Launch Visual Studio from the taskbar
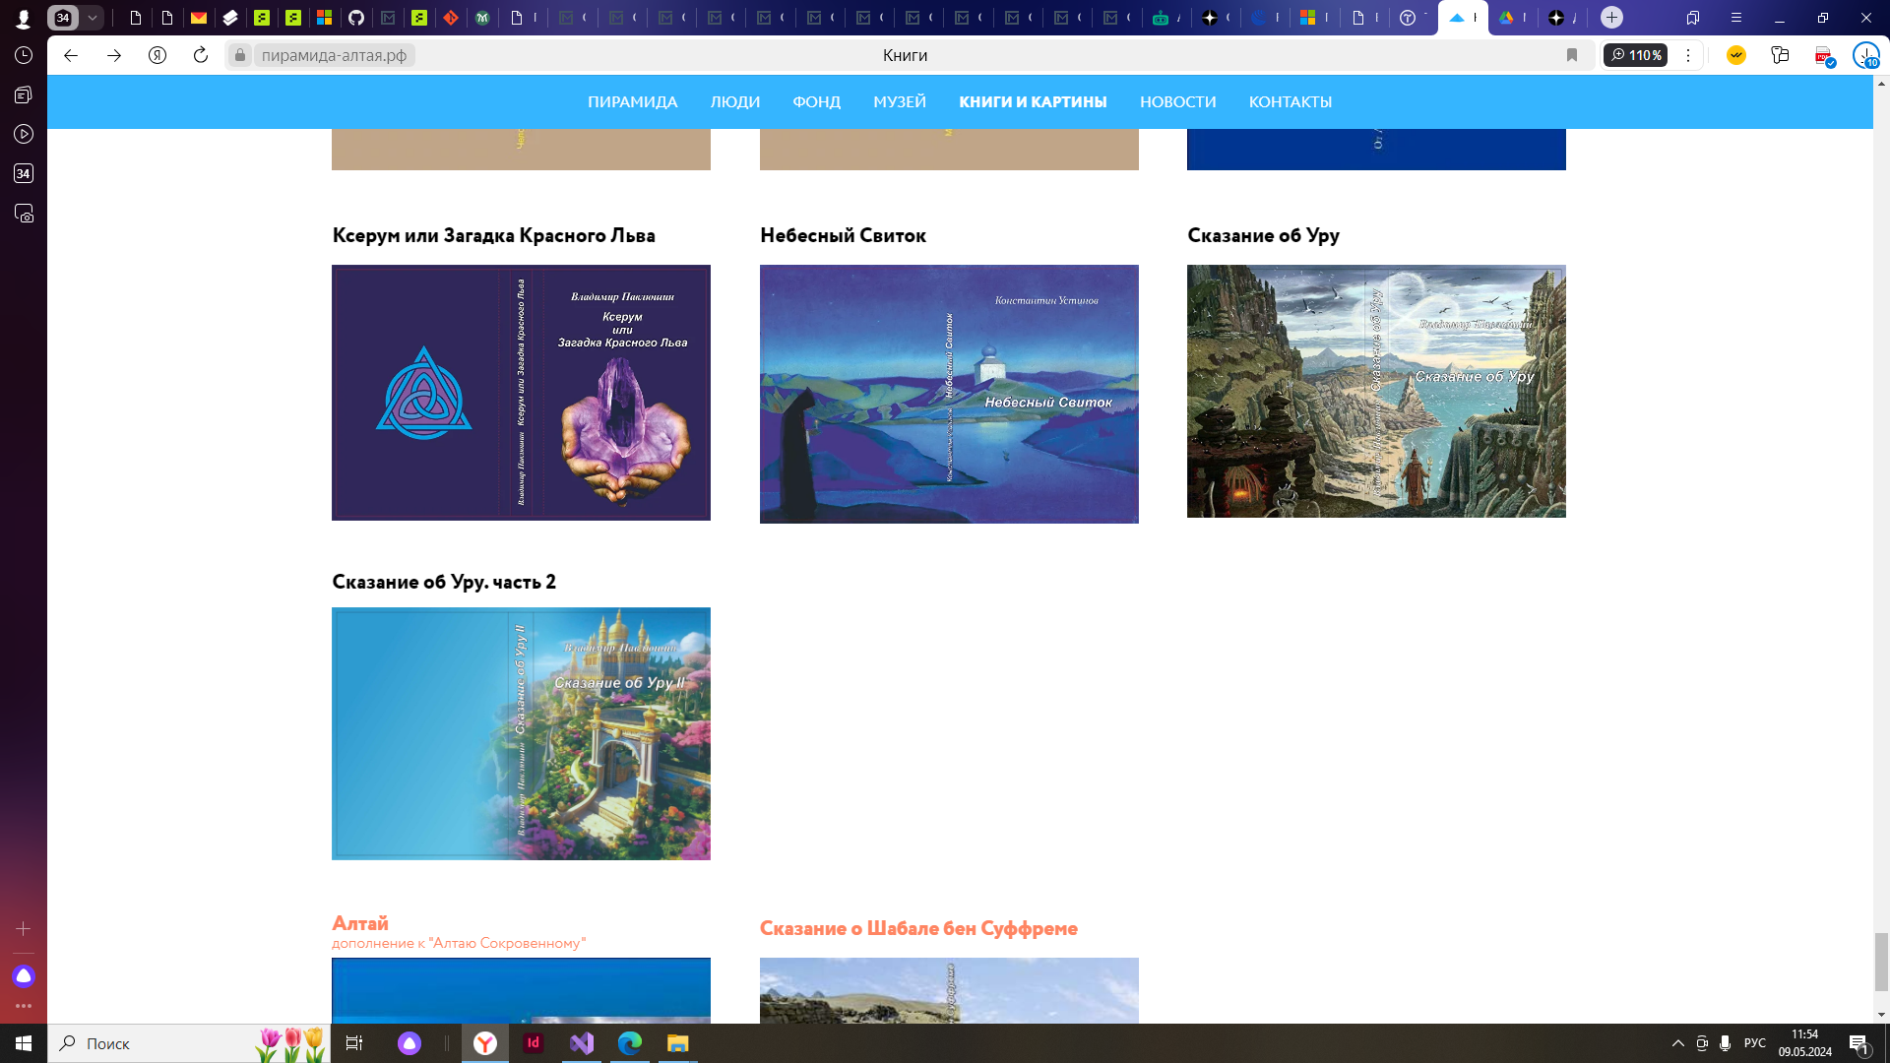 point(582,1043)
